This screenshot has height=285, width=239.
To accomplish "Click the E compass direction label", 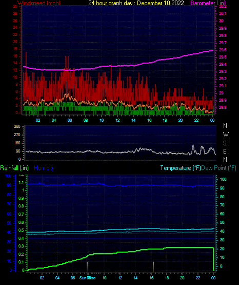I will coord(225,151).
